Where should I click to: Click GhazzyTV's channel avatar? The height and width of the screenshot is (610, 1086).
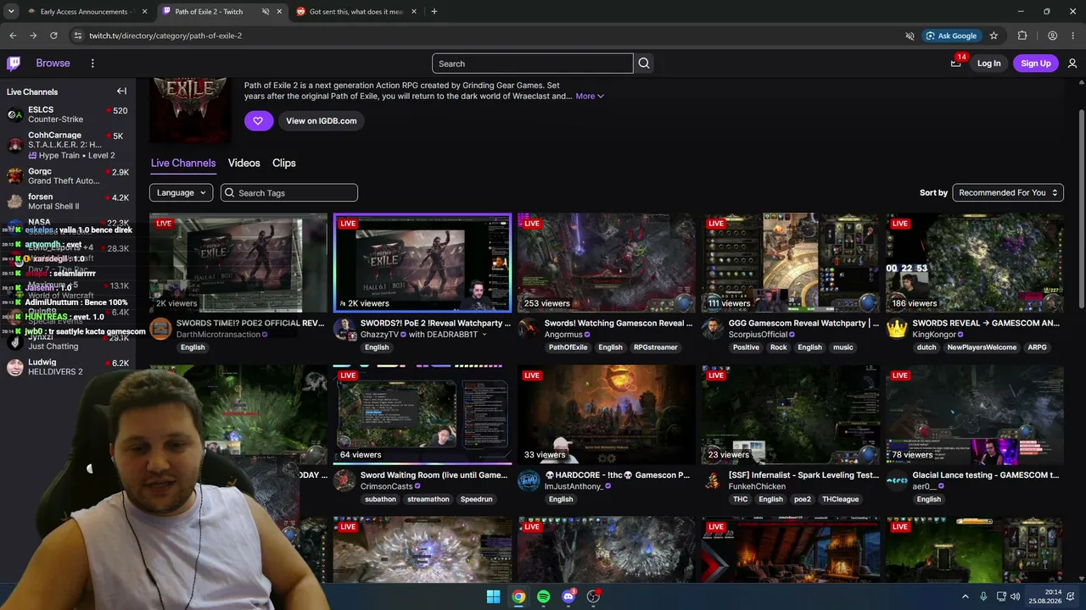coord(344,329)
